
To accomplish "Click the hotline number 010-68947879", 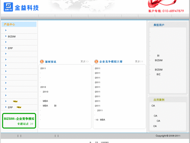I will point(173,11).
